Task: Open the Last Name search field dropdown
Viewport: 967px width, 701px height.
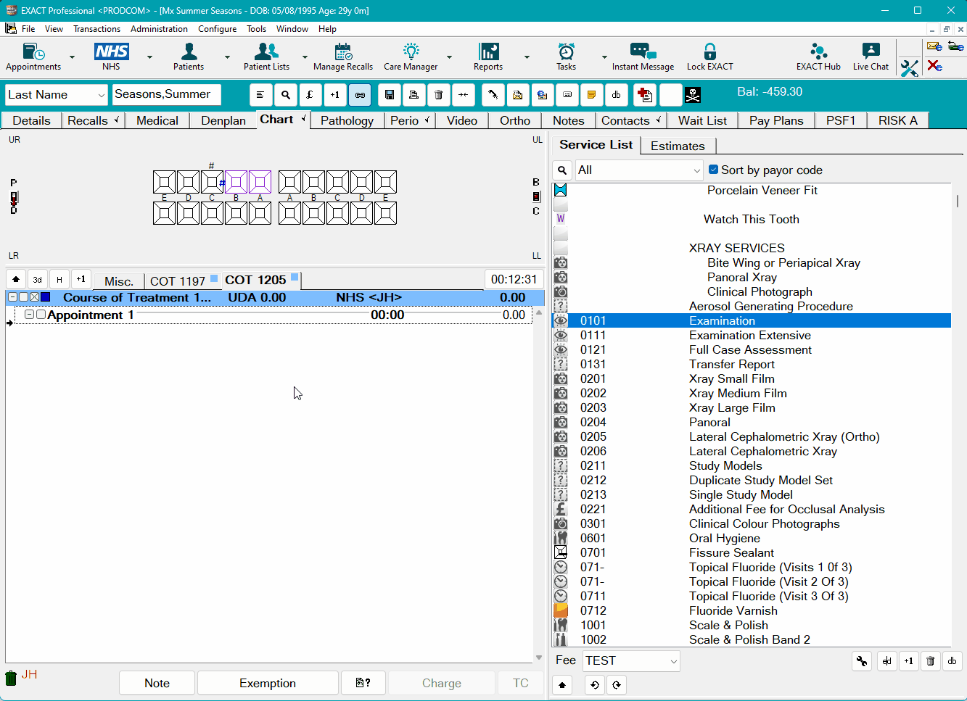Action: (100, 95)
